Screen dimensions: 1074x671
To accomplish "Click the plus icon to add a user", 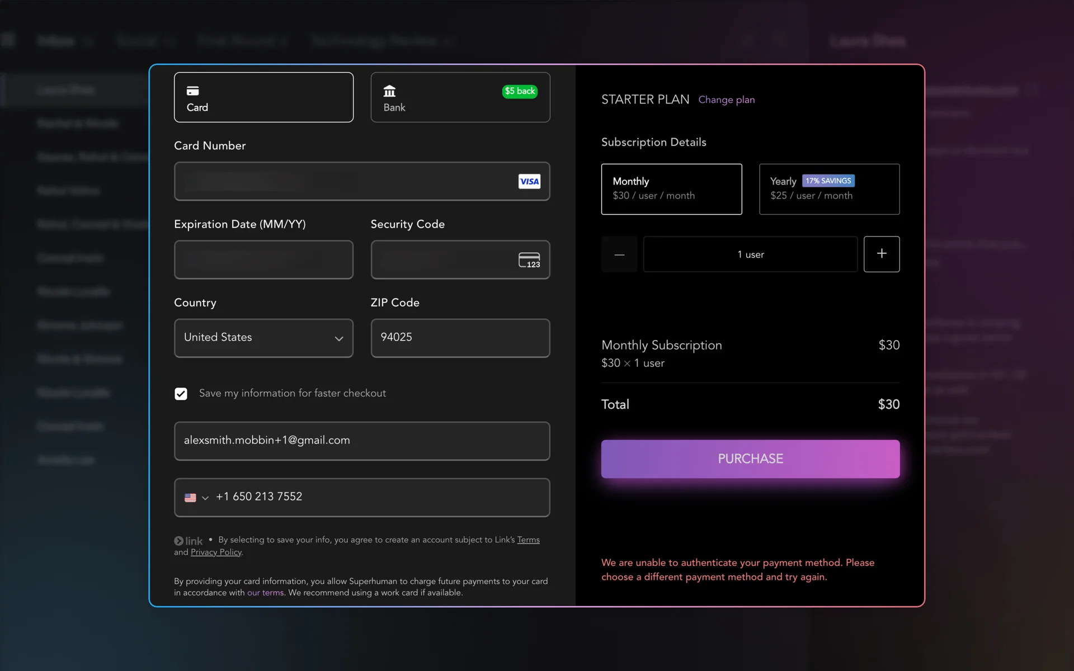I will coord(881,254).
